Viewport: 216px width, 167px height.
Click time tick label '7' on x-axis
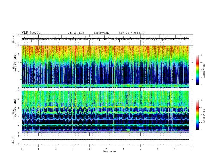tap(141, 149)
